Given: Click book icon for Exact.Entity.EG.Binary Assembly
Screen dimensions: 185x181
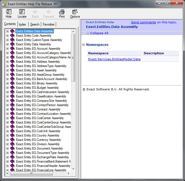Looking at the screenshot, I should tap(12, 83).
